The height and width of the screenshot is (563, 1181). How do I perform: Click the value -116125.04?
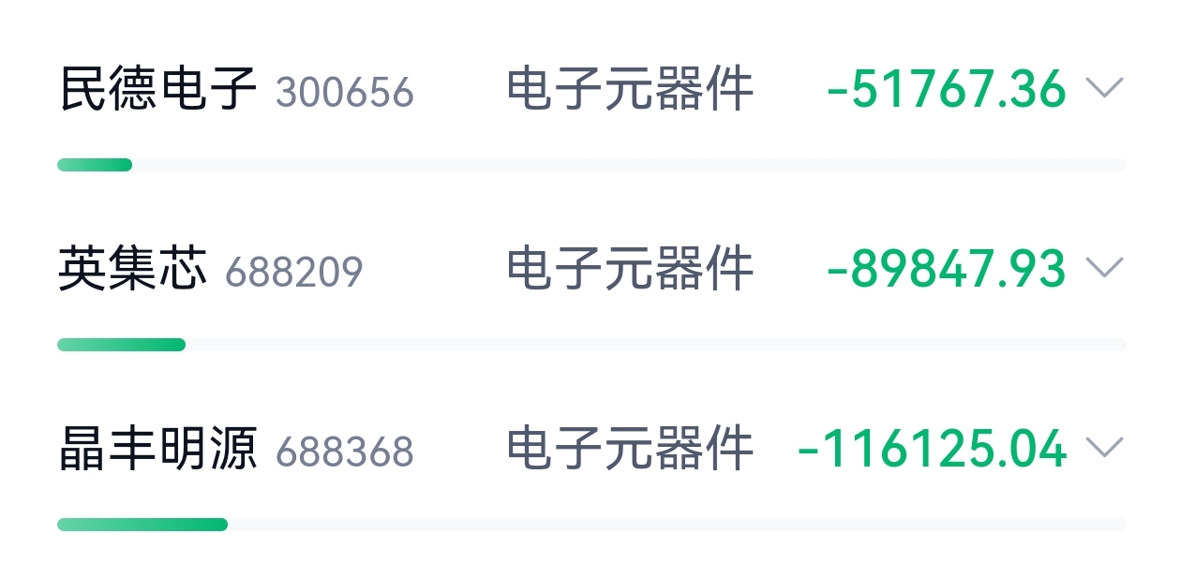tap(932, 450)
